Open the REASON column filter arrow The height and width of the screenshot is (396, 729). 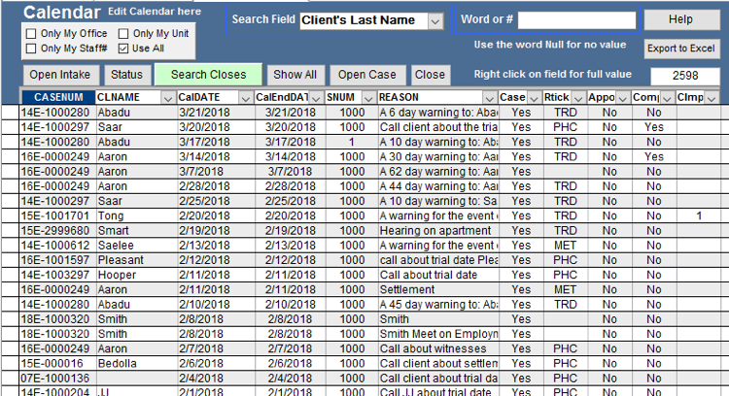point(490,97)
